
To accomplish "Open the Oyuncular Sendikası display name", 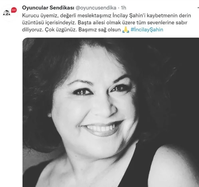I will 48,8.
